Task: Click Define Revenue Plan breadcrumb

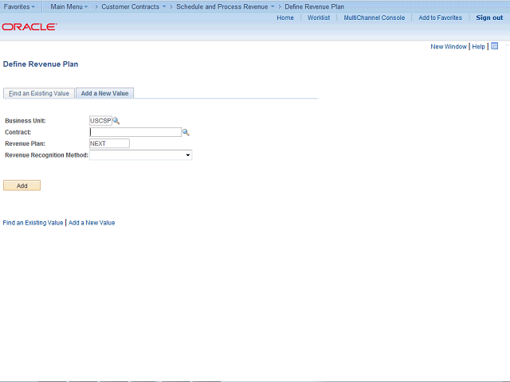Action: 314,6
